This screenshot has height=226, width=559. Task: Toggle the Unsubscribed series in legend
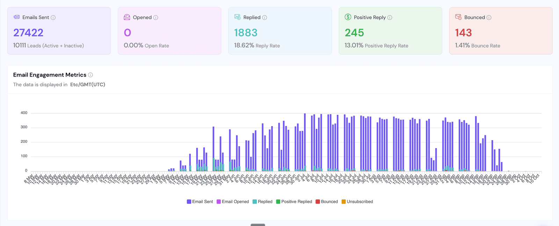tap(357, 202)
